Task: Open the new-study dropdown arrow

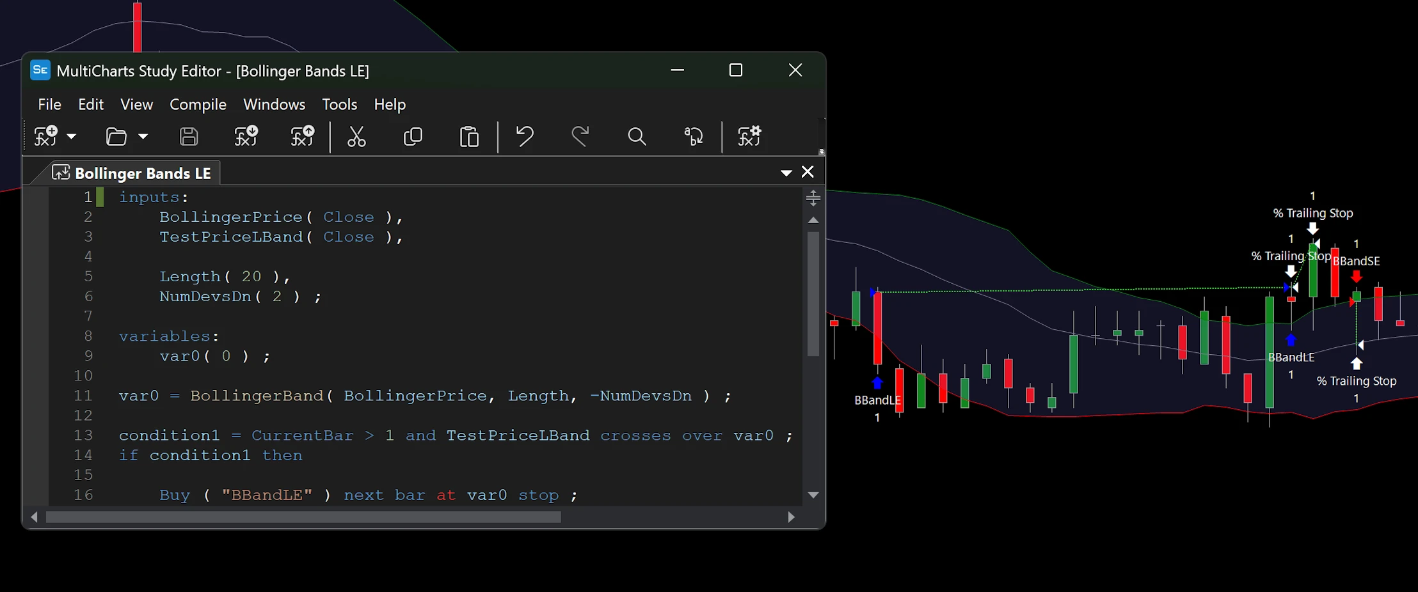Action: point(72,136)
